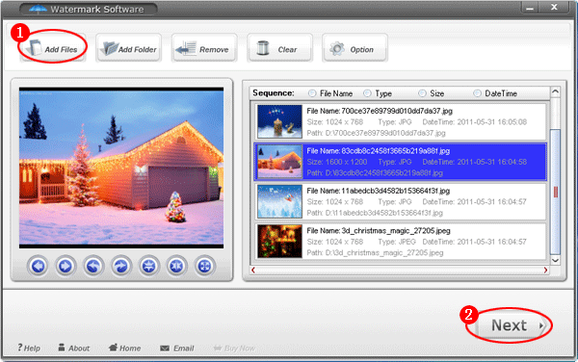The width and height of the screenshot is (578, 362).
Task: Clear all files with the Clear button
Action: pos(279,48)
